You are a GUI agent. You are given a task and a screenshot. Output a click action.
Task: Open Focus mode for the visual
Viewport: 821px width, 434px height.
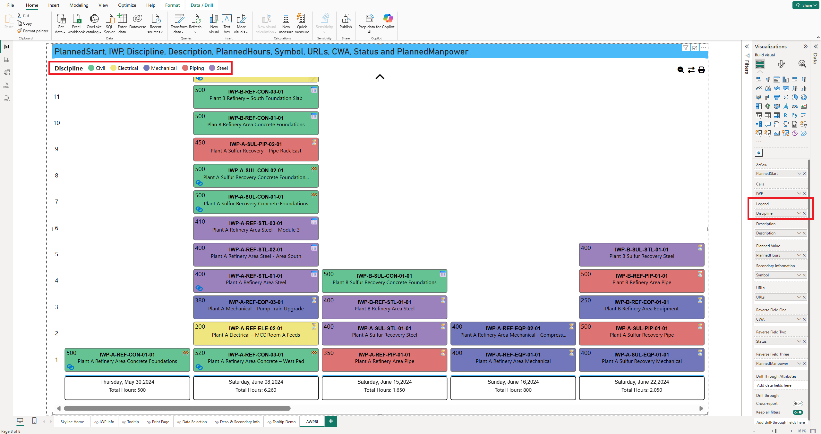(x=695, y=48)
